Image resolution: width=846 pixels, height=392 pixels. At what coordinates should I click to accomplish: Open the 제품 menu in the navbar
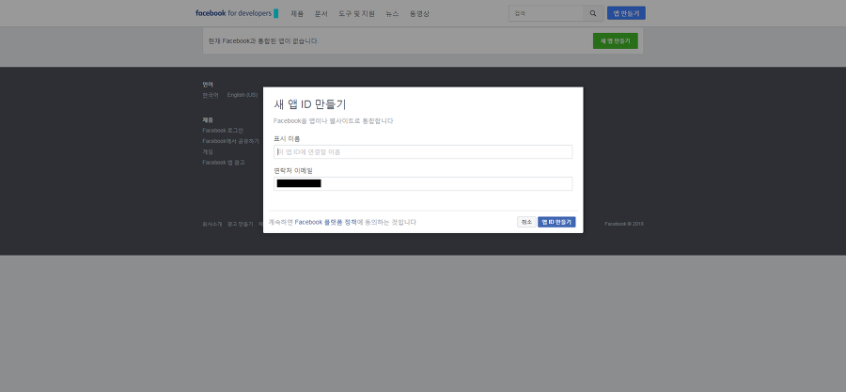pyautogui.click(x=297, y=13)
